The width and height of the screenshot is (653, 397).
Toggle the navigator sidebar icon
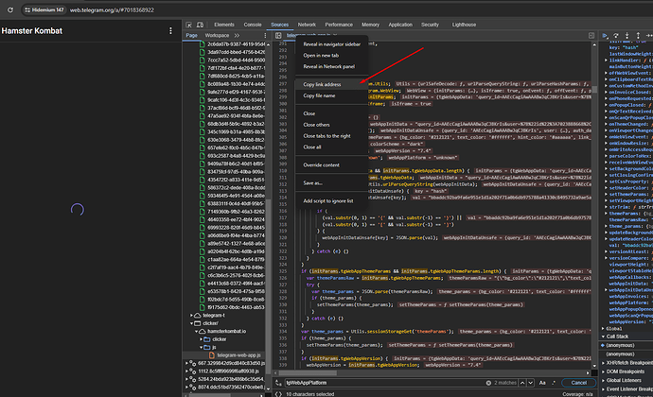(x=278, y=35)
